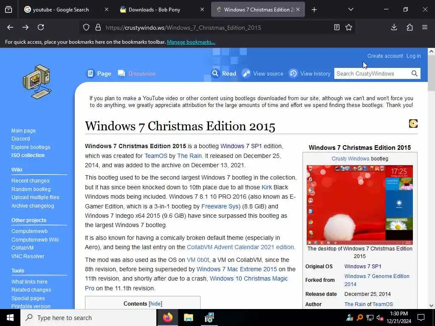Select the wiki Page tab

click(x=99, y=73)
